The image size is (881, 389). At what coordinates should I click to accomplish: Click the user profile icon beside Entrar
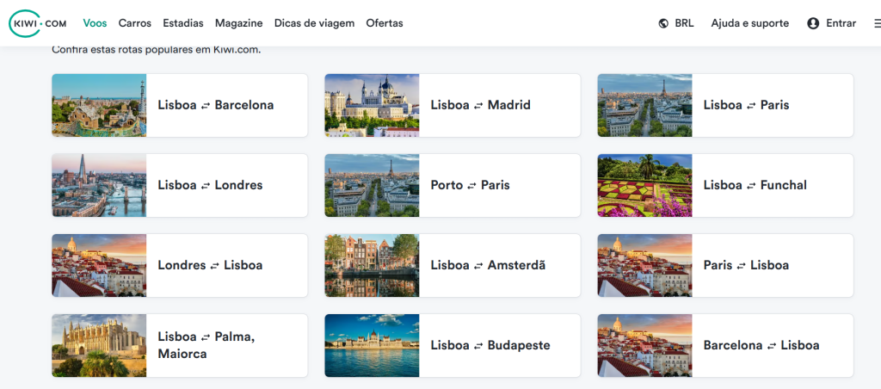813,23
